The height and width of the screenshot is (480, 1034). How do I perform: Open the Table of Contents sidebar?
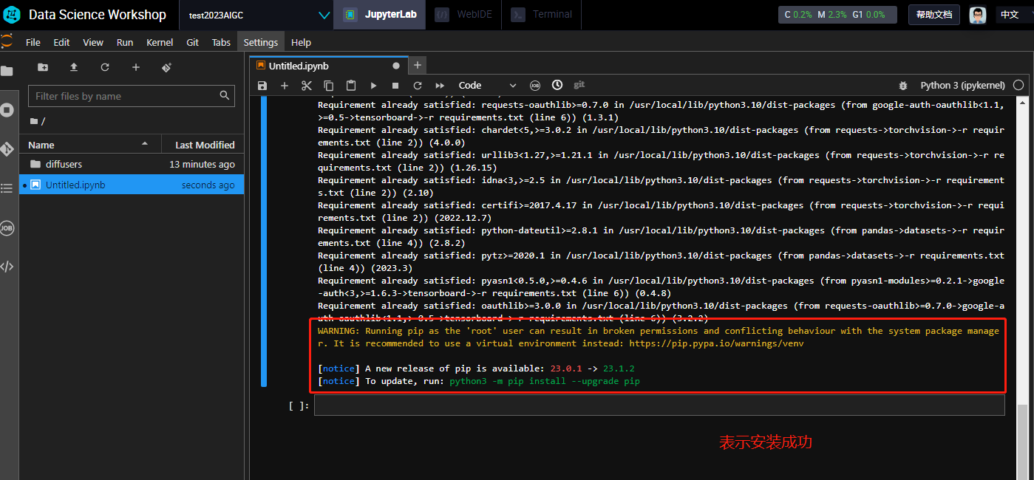tap(7, 188)
